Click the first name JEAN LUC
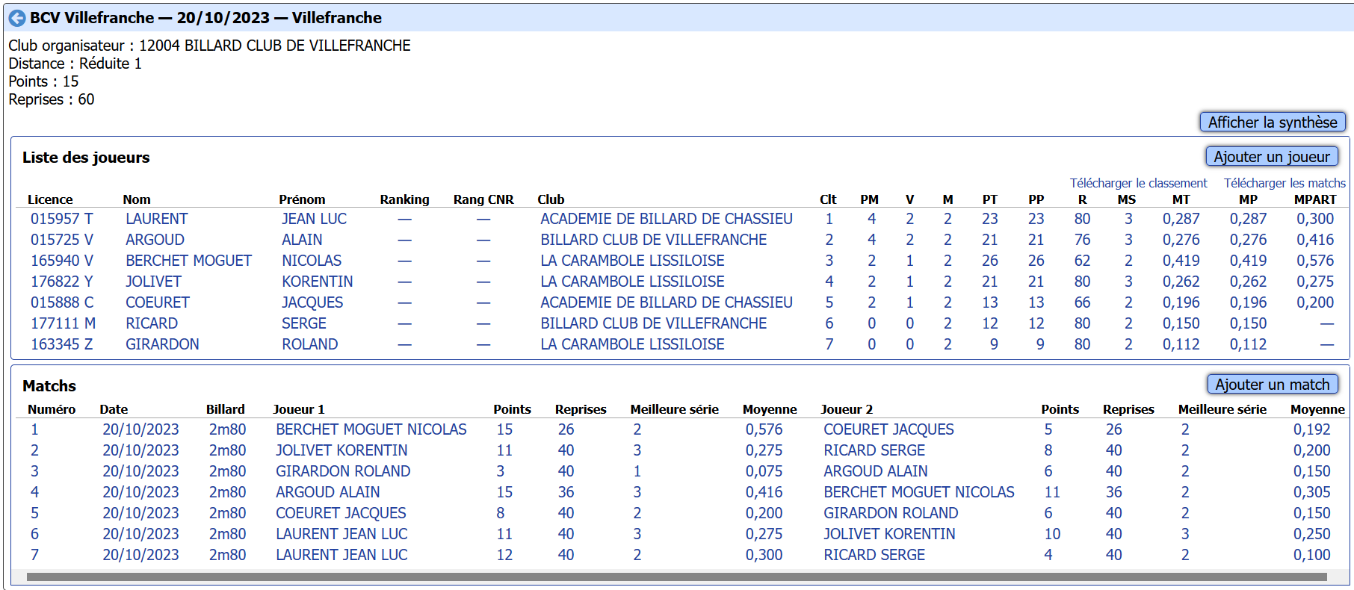The height and width of the screenshot is (590, 1354). [314, 219]
